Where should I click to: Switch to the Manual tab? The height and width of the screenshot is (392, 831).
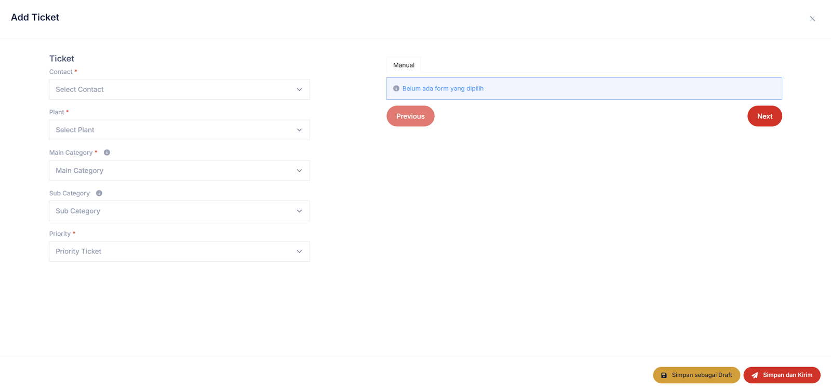404,65
